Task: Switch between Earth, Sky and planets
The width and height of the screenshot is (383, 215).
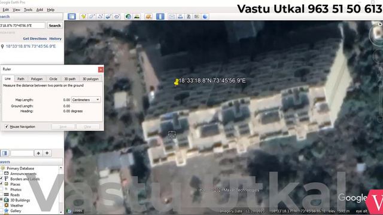Action: click(148, 17)
